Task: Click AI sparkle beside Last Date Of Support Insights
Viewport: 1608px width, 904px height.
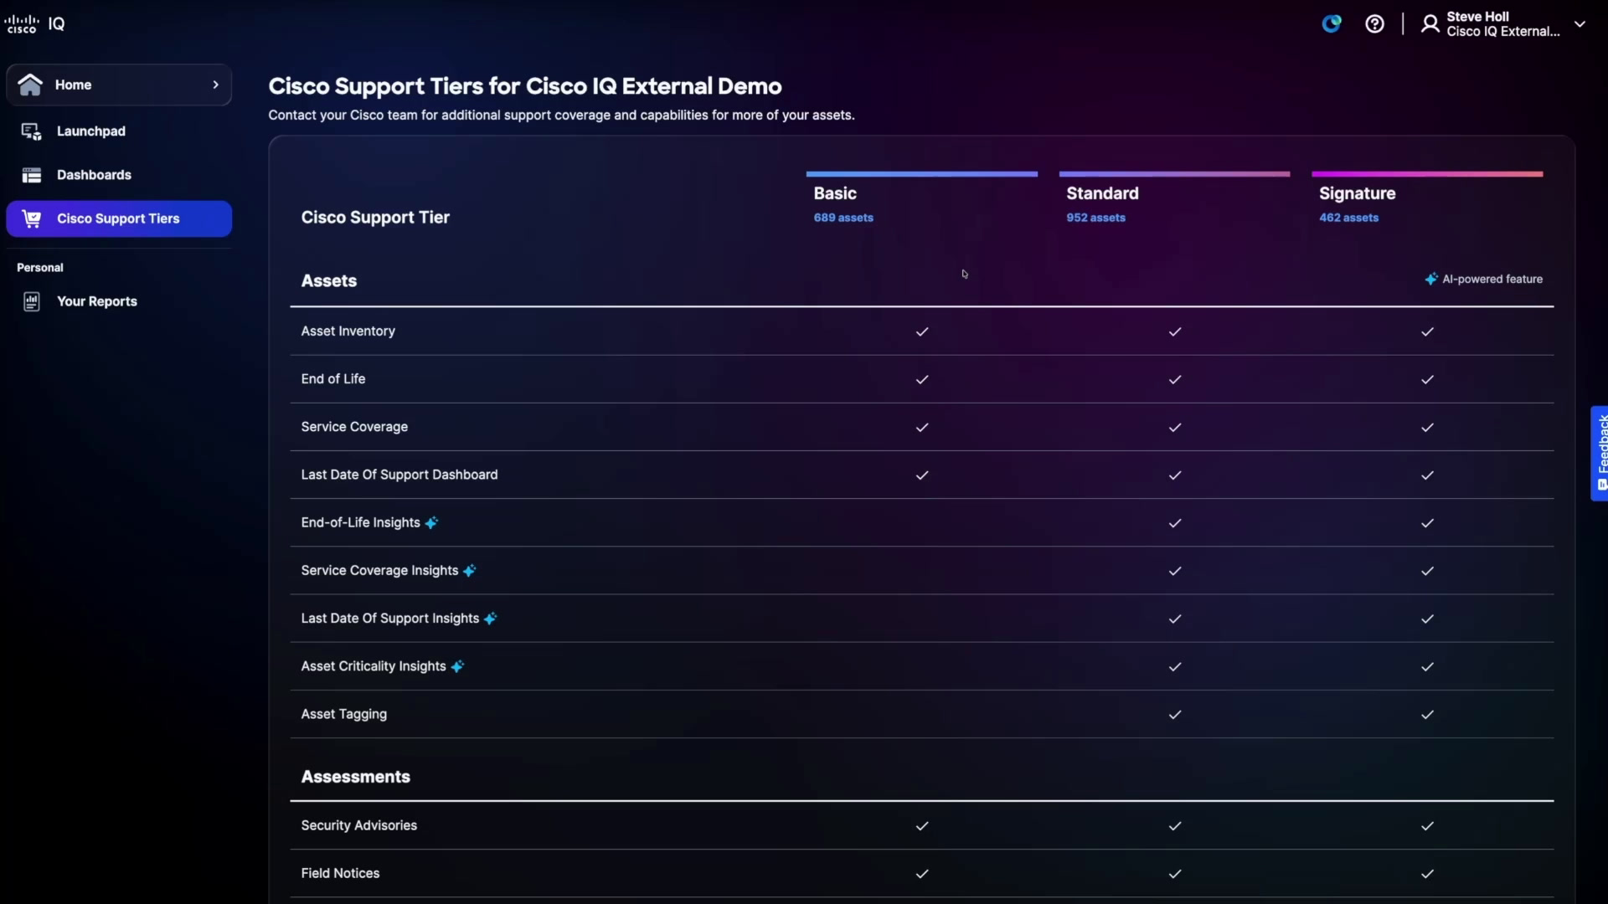Action: [491, 619]
